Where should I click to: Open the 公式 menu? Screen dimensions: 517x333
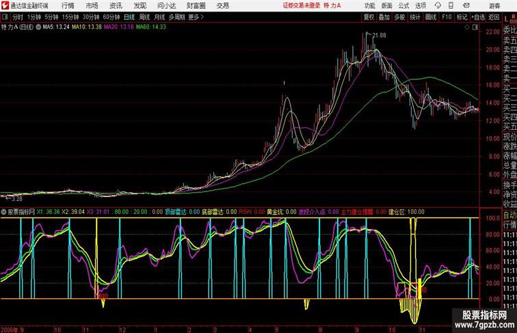point(403,5)
